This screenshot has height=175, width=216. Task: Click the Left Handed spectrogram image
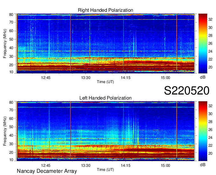point(106,131)
